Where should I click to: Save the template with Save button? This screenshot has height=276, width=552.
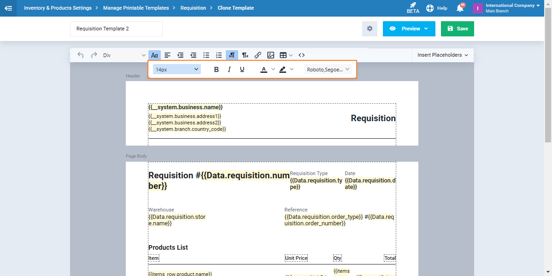pyautogui.click(x=457, y=29)
